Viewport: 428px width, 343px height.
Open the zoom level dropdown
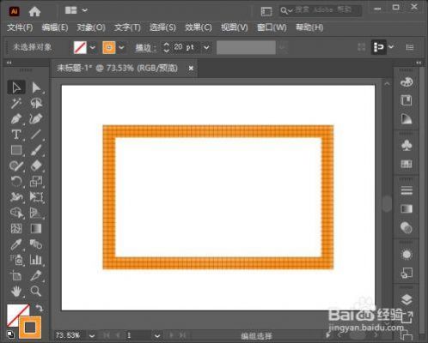coord(92,335)
